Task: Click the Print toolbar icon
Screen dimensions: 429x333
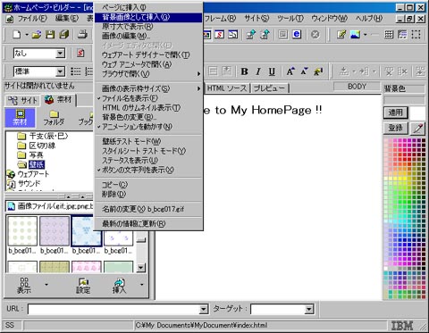Action: (x=82, y=35)
